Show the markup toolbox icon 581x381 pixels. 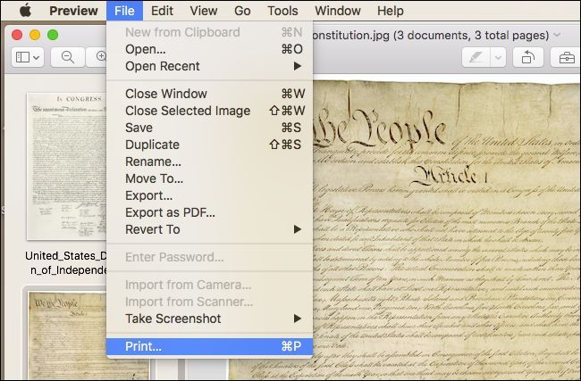[566, 57]
